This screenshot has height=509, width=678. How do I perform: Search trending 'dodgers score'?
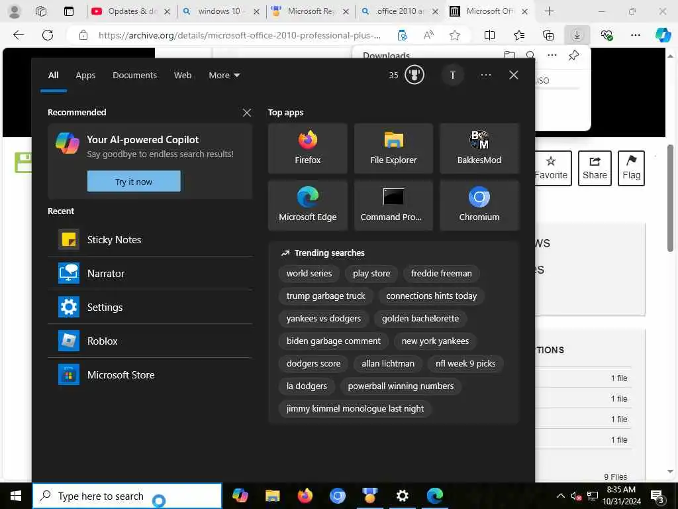(x=313, y=364)
